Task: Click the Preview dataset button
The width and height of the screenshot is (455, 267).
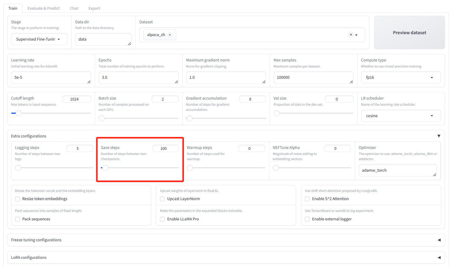Action: click(409, 32)
